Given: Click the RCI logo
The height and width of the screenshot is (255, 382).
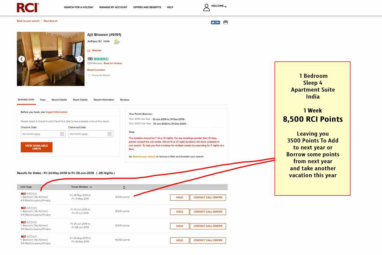Looking at the screenshot, I should [x=28, y=8].
